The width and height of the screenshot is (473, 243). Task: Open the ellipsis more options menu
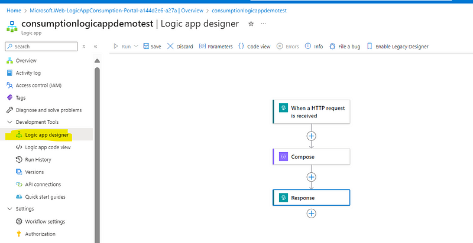click(x=263, y=24)
